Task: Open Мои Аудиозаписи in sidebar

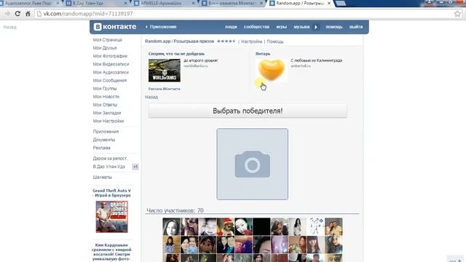Action: (x=111, y=73)
